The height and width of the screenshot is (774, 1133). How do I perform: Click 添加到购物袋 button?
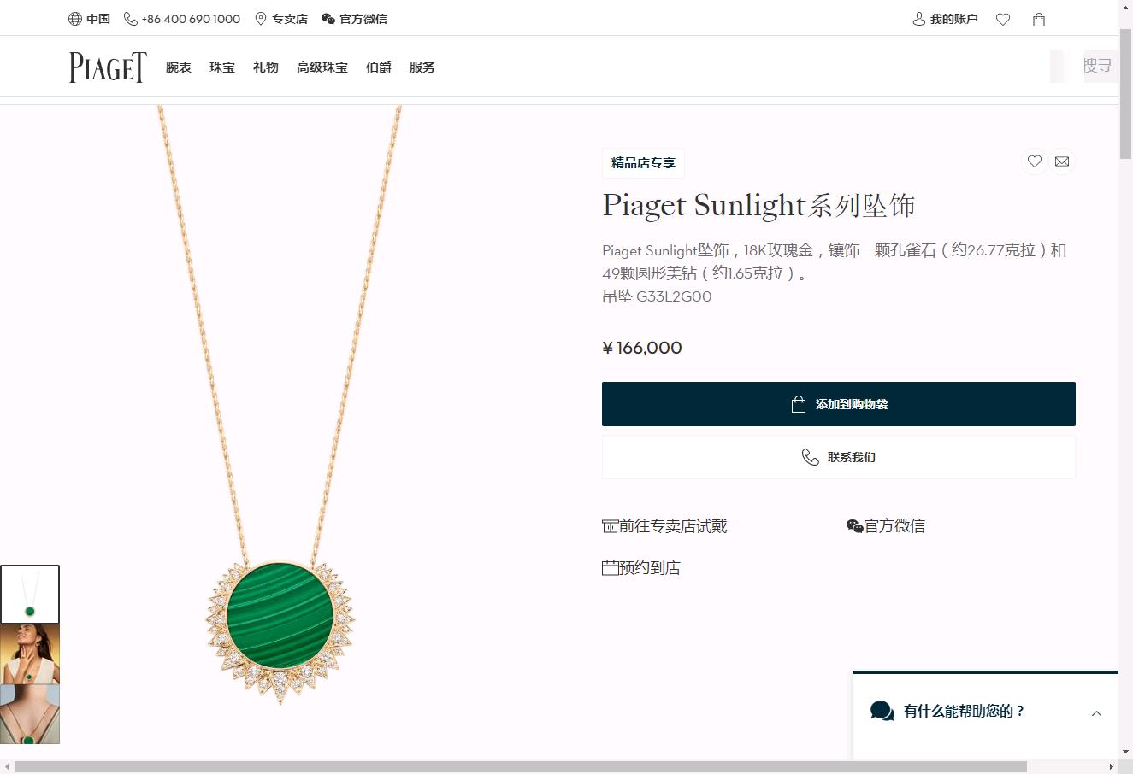click(838, 404)
